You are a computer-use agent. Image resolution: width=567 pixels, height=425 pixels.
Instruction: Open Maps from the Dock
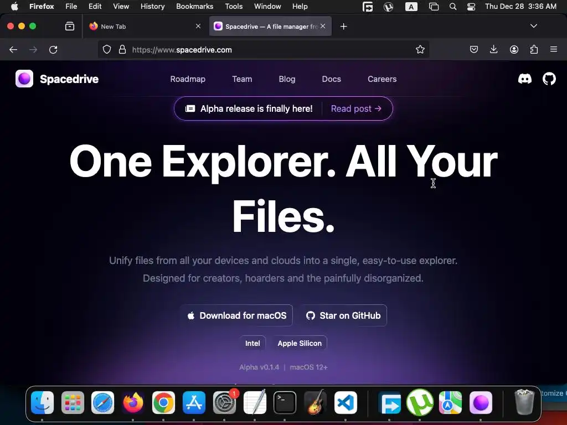point(450,402)
